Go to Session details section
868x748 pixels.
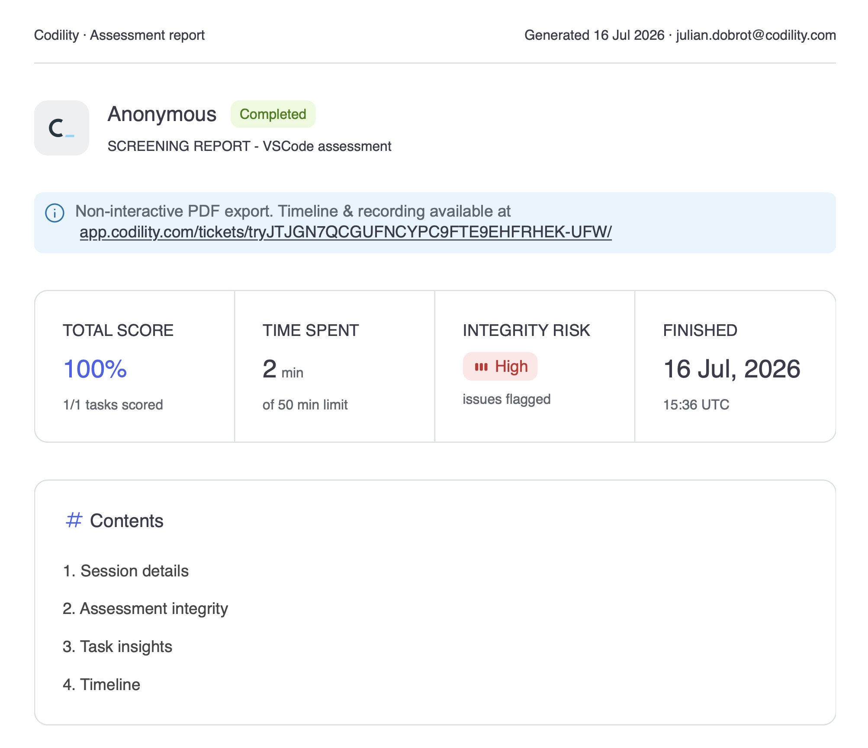(x=125, y=571)
